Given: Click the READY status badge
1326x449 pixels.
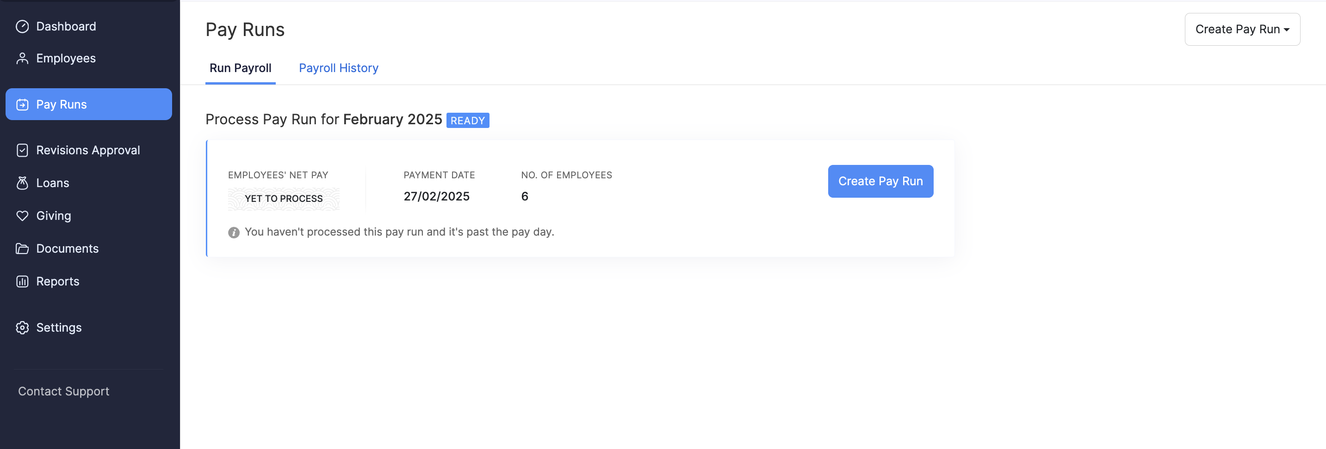Looking at the screenshot, I should (x=468, y=120).
